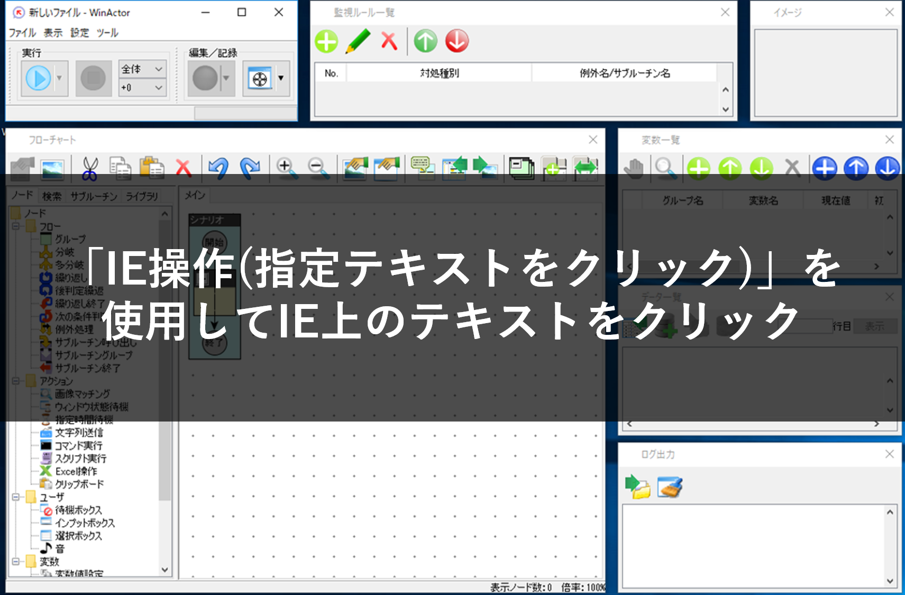Open the dropdown arrow next to record button

(227, 78)
